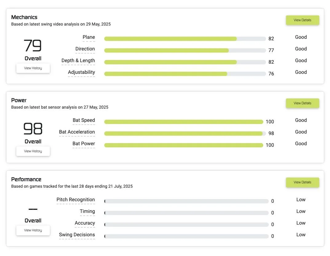The height and width of the screenshot is (256, 330).
Task: Click the Accuracy metric label
Action: [85, 223]
